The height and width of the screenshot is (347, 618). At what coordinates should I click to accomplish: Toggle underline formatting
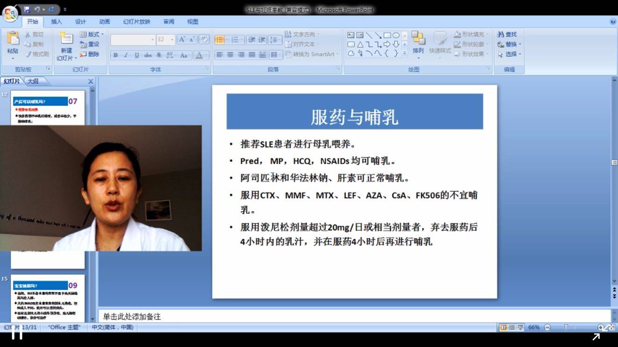click(x=136, y=55)
